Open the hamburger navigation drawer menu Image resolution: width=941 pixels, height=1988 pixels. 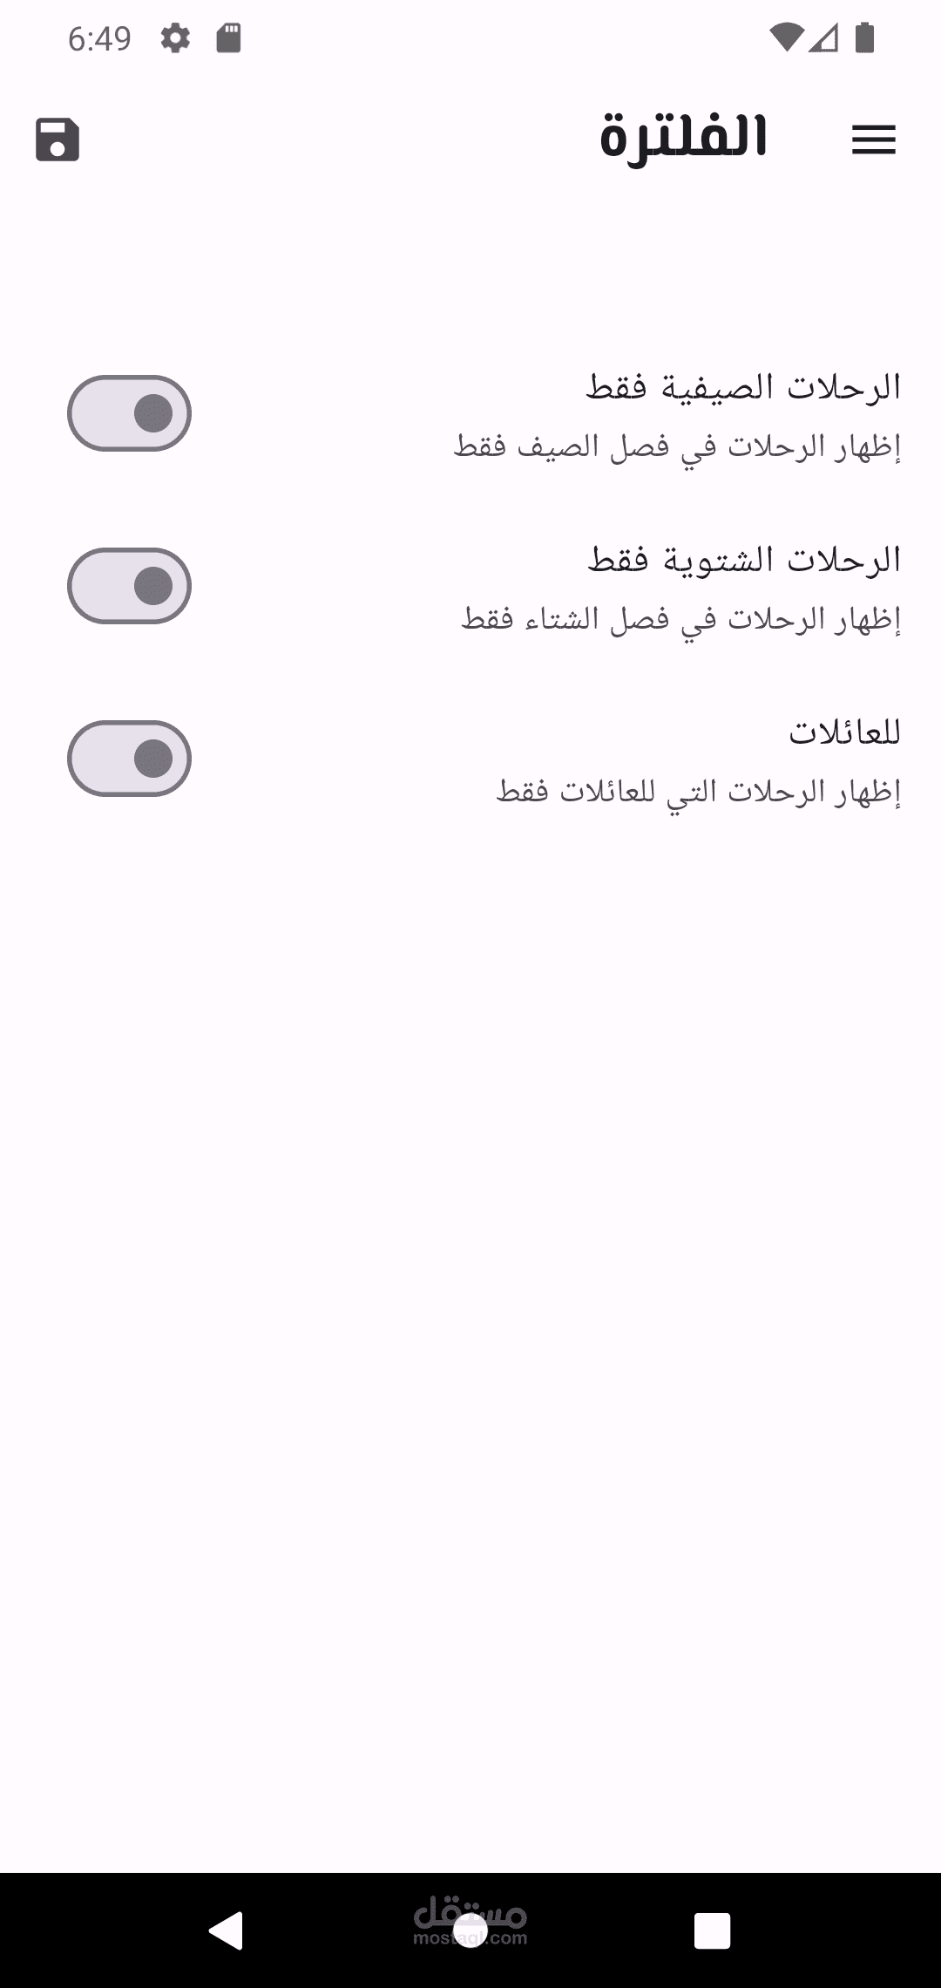point(873,140)
